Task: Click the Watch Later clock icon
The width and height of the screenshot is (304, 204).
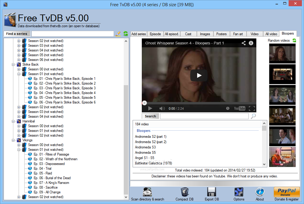Action: point(228,108)
